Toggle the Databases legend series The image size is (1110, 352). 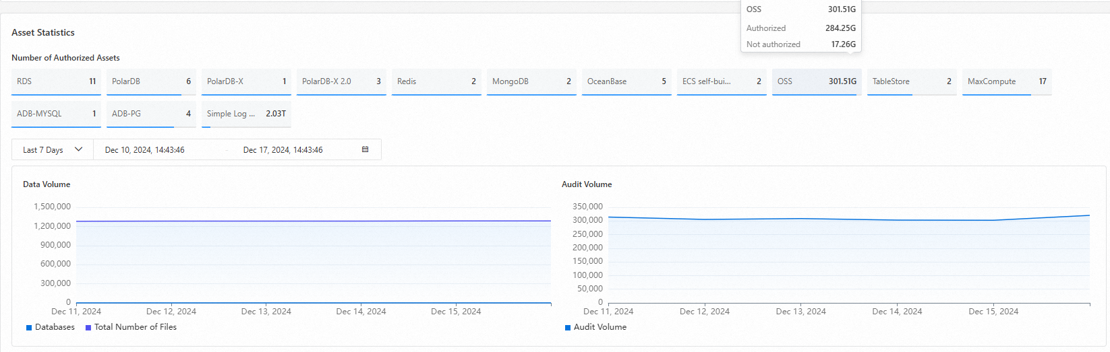(x=50, y=327)
